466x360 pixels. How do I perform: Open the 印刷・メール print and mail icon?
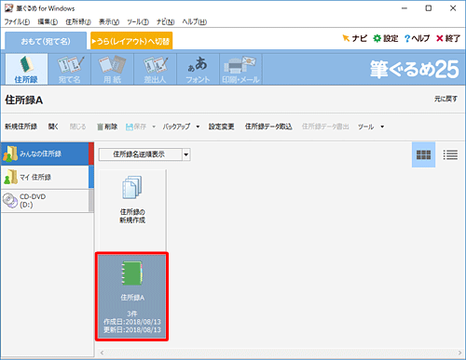[240, 69]
